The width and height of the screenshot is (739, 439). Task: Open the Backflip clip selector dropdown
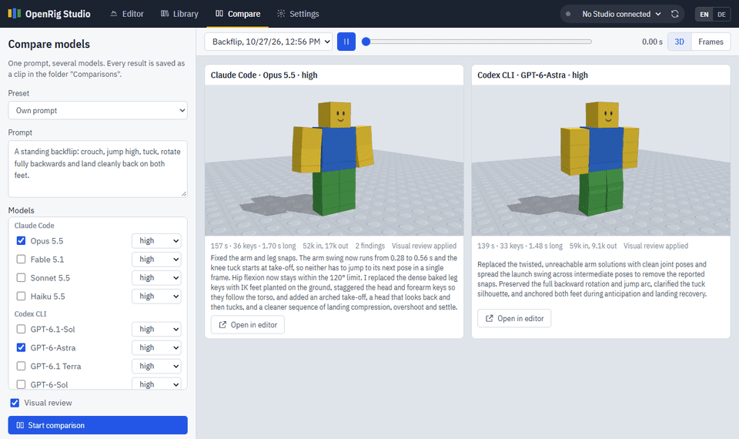pyautogui.click(x=268, y=42)
